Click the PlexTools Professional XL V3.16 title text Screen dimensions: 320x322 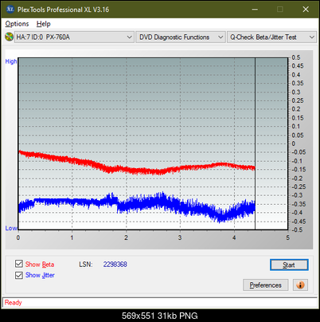pyautogui.click(x=63, y=10)
